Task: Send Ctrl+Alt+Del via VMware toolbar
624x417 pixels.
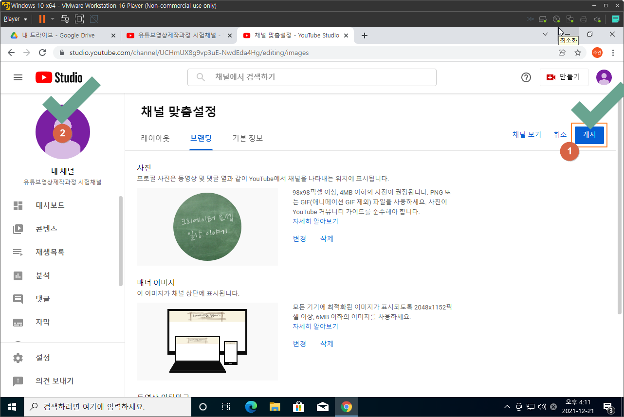Action: (x=65, y=19)
